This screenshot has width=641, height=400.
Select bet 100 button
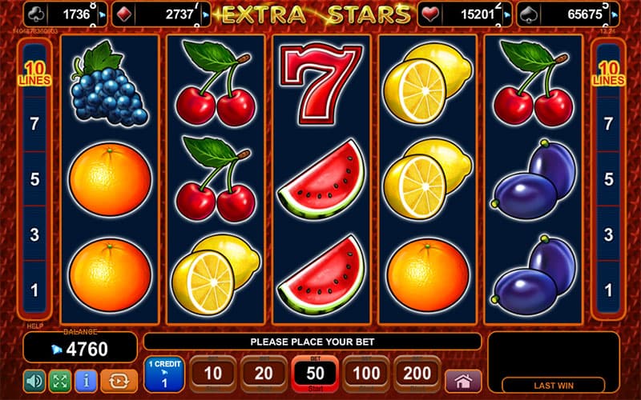tap(366, 374)
